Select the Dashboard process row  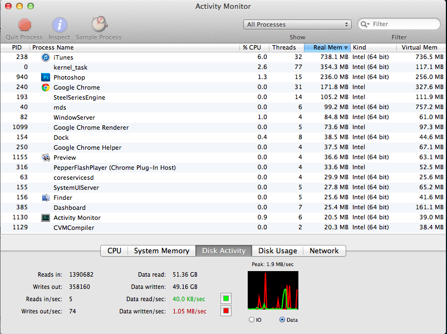224,208
